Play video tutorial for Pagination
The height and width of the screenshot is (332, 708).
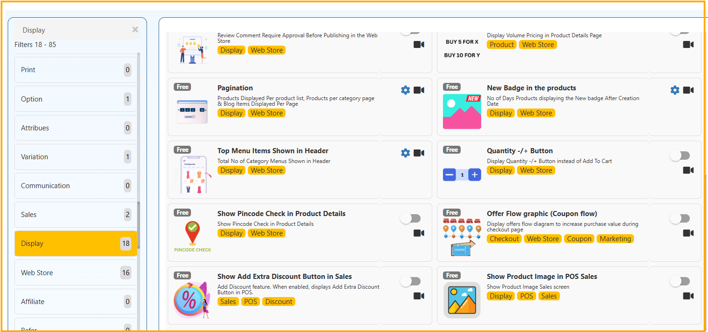coord(419,90)
